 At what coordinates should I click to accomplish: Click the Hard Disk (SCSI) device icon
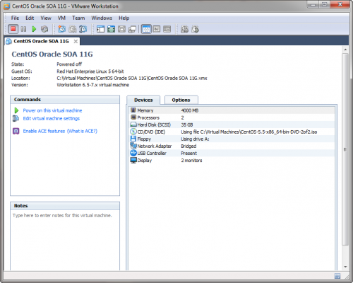(133, 125)
